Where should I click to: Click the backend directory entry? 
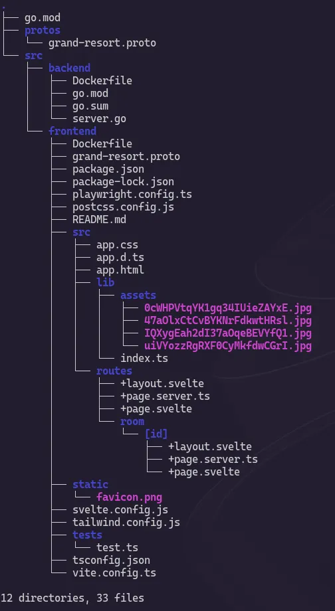(x=69, y=68)
